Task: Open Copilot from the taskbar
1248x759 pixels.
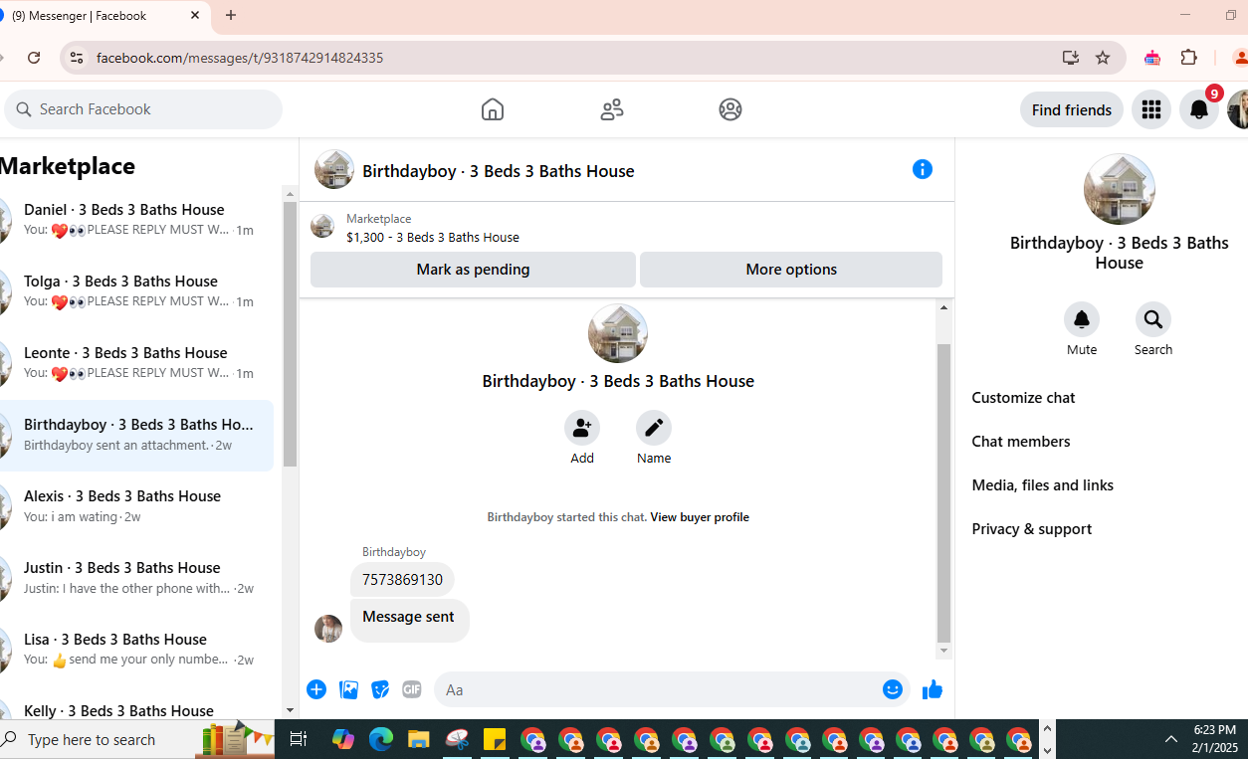Action: [x=343, y=739]
